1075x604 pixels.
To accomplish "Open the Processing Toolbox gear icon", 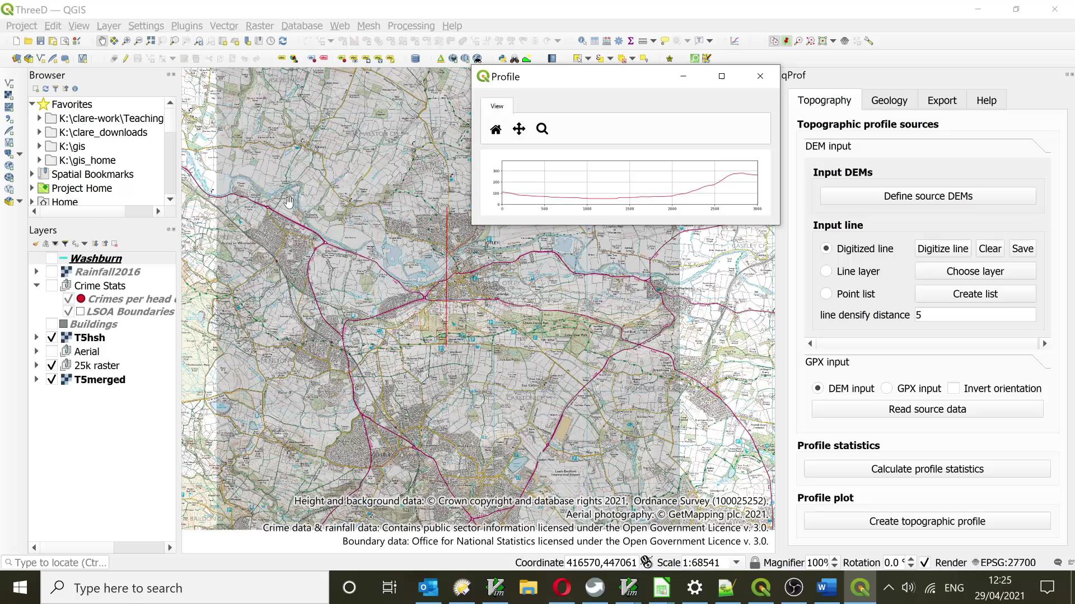I will (619, 41).
